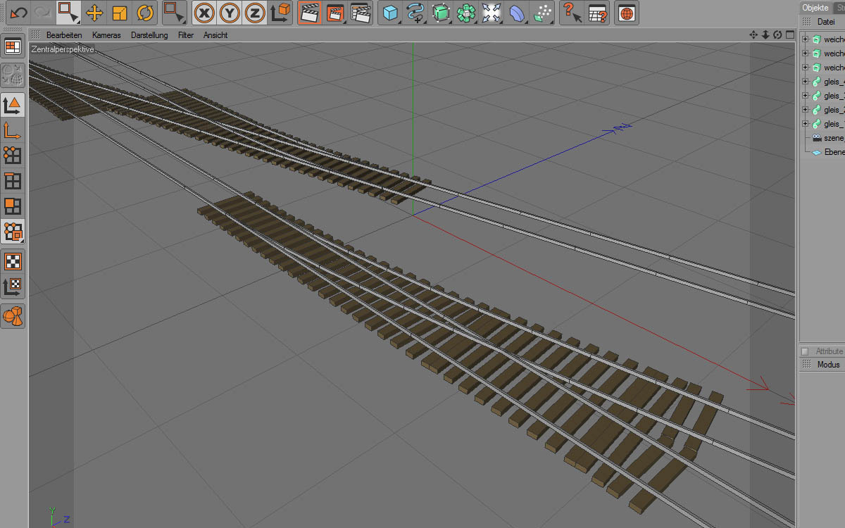The height and width of the screenshot is (528, 845).
Task: Expand the bottom gleis object node
Action: click(x=806, y=124)
